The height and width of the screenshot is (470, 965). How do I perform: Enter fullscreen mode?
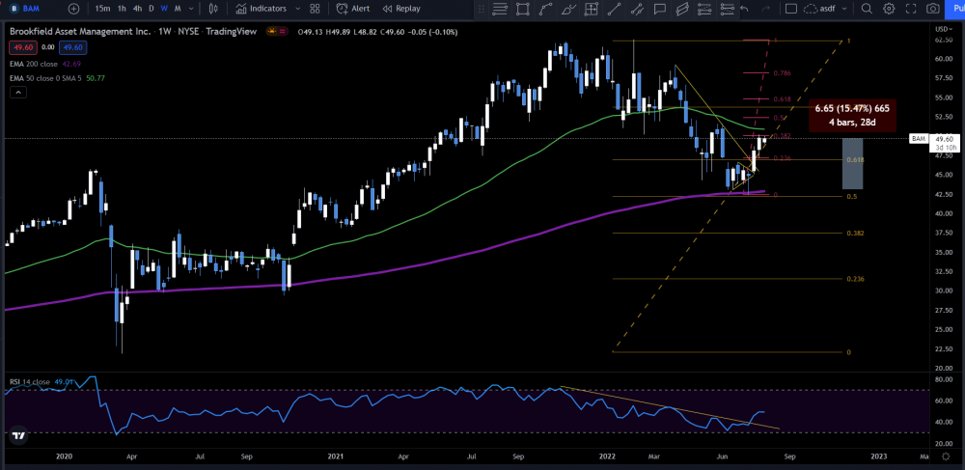pyautogui.click(x=909, y=8)
